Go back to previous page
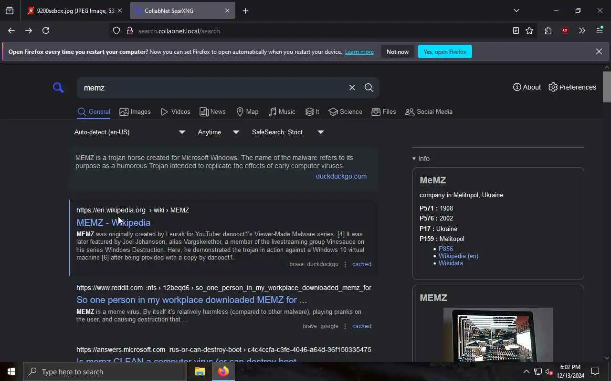Image resolution: width=611 pixels, height=381 pixels. click(x=11, y=30)
